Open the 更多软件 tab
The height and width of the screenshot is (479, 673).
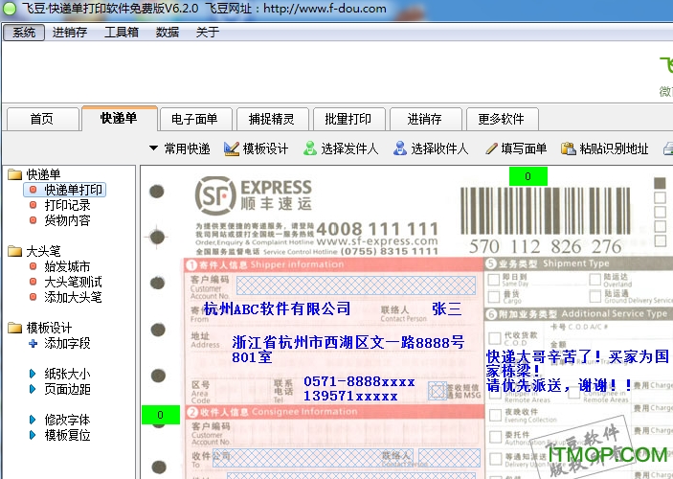(x=502, y=119)
